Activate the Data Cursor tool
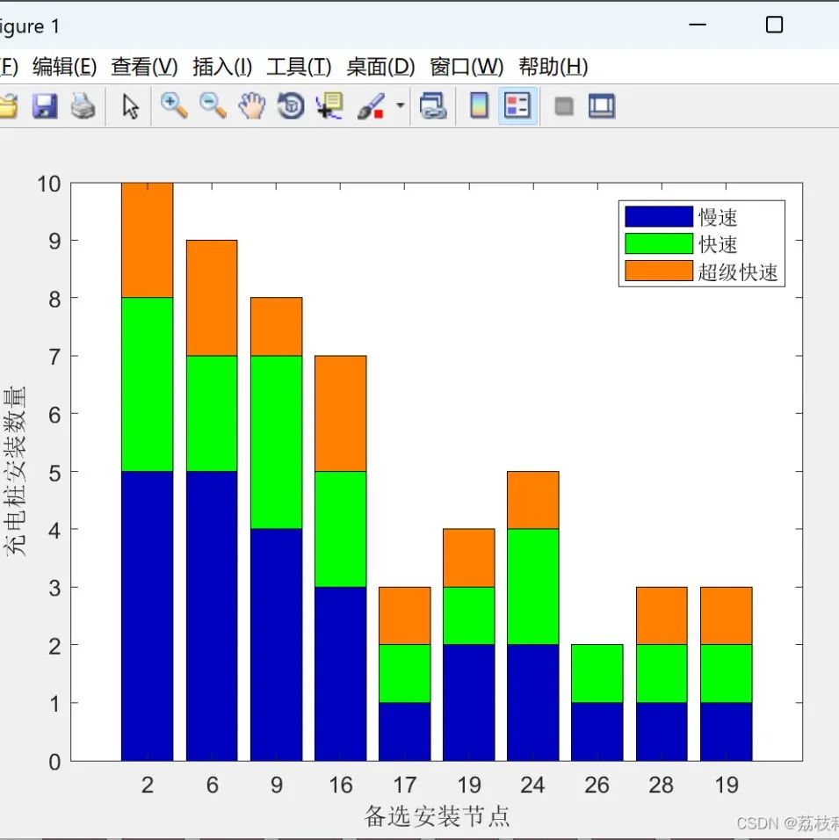Viewport: 839px width, 840px height. 329,105
